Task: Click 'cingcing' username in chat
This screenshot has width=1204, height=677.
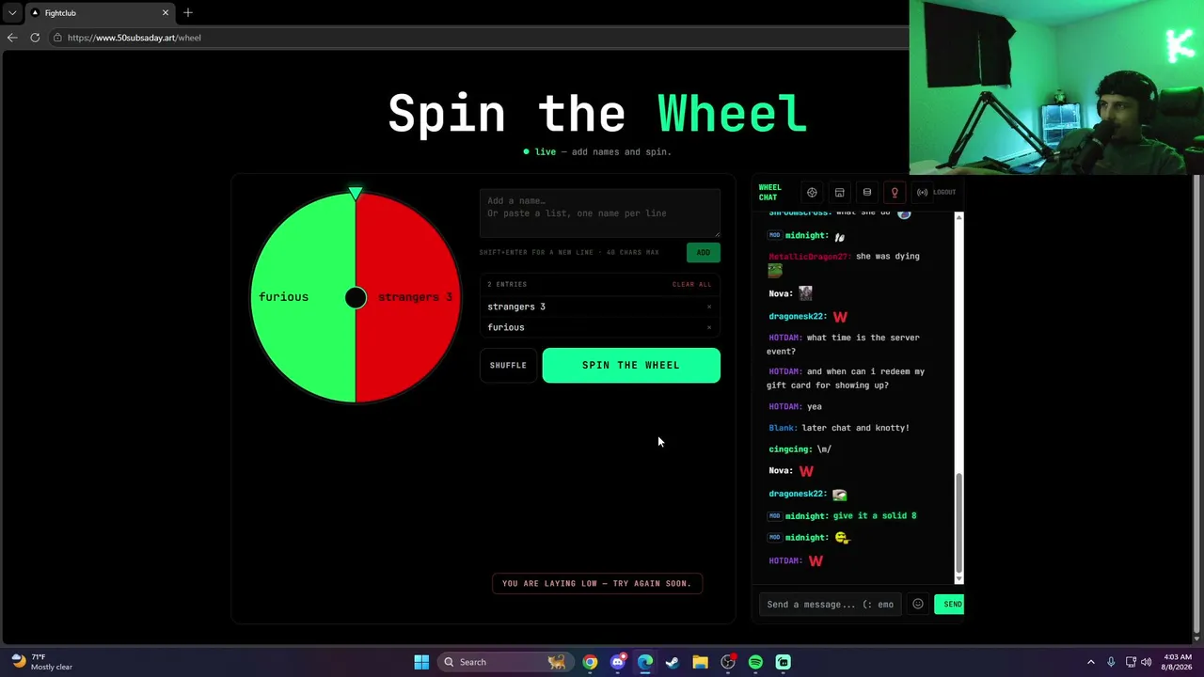Action: point(790,449)
